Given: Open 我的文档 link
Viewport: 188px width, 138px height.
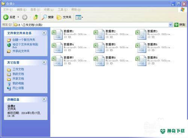Looking at the screenshot, I should pyautogui.click(x=18, y=74).
